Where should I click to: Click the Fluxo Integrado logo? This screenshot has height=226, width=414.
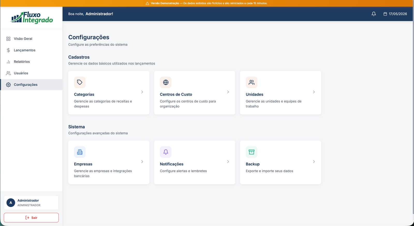(x=32, y=18)
